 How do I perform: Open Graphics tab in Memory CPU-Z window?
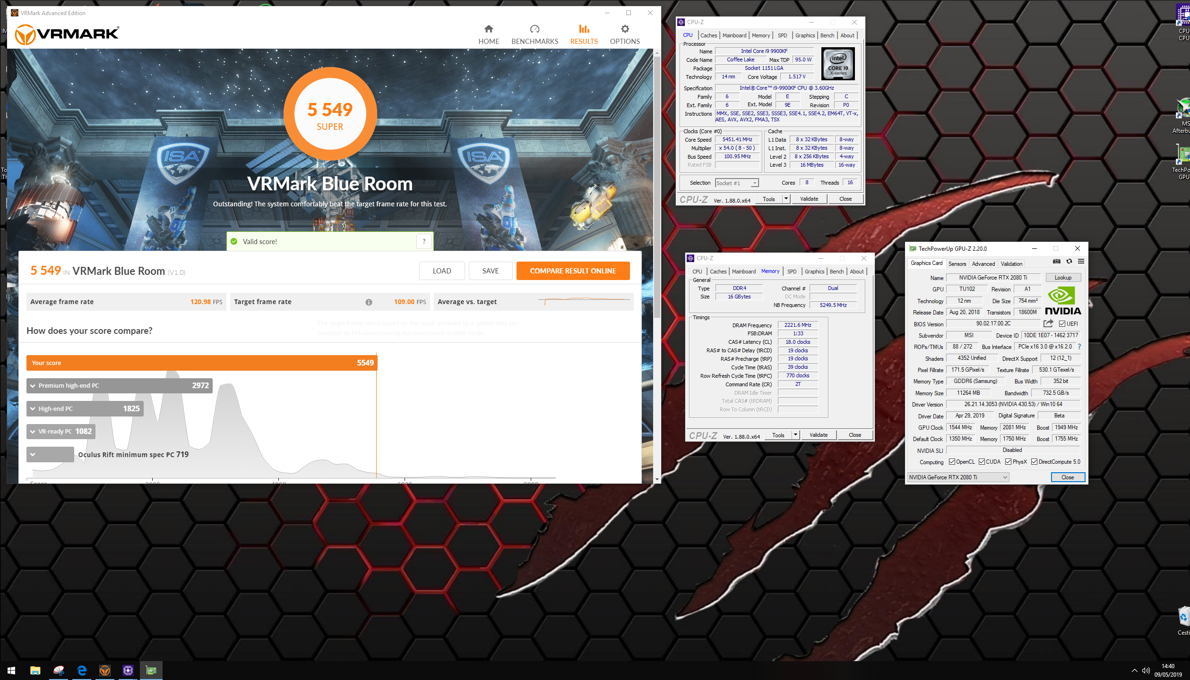tap(814, 272)
